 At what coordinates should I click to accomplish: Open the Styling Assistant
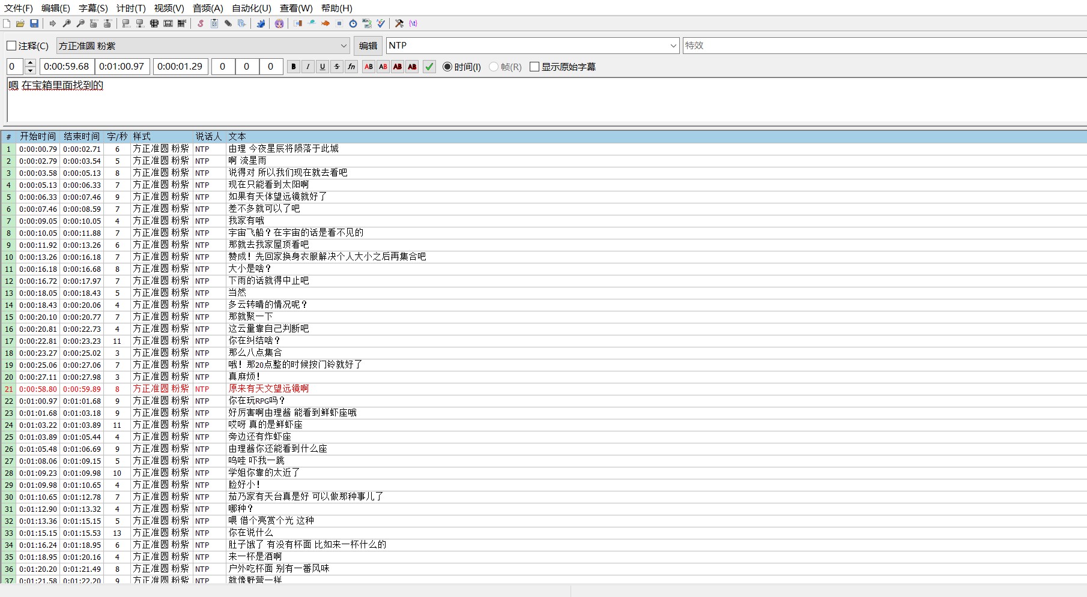(x=312, y=23)
